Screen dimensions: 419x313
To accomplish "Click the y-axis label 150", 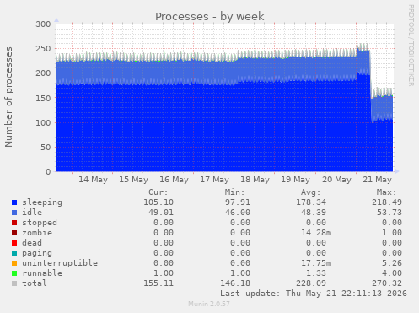I will [43, 98].
